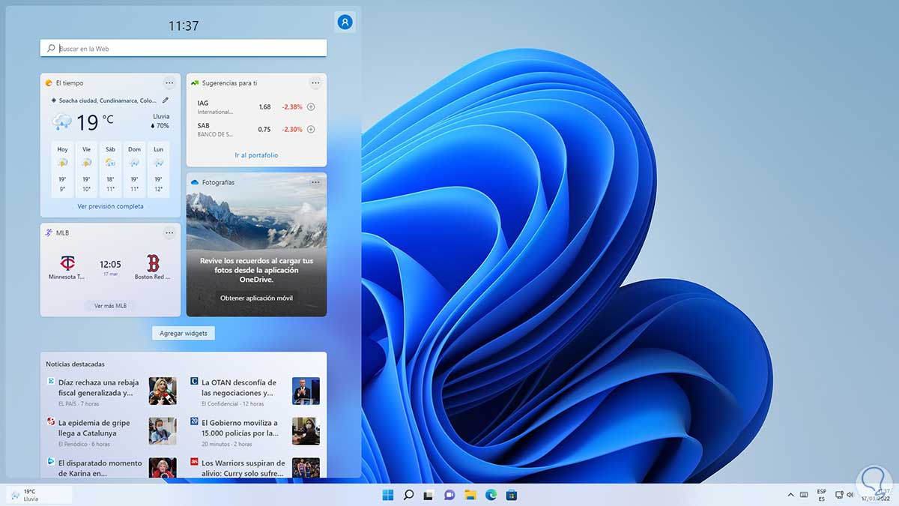Open article 'La epidemia de gripe llega a Catalunya'
Screen dimensions: 899x506
pos(96,428)
